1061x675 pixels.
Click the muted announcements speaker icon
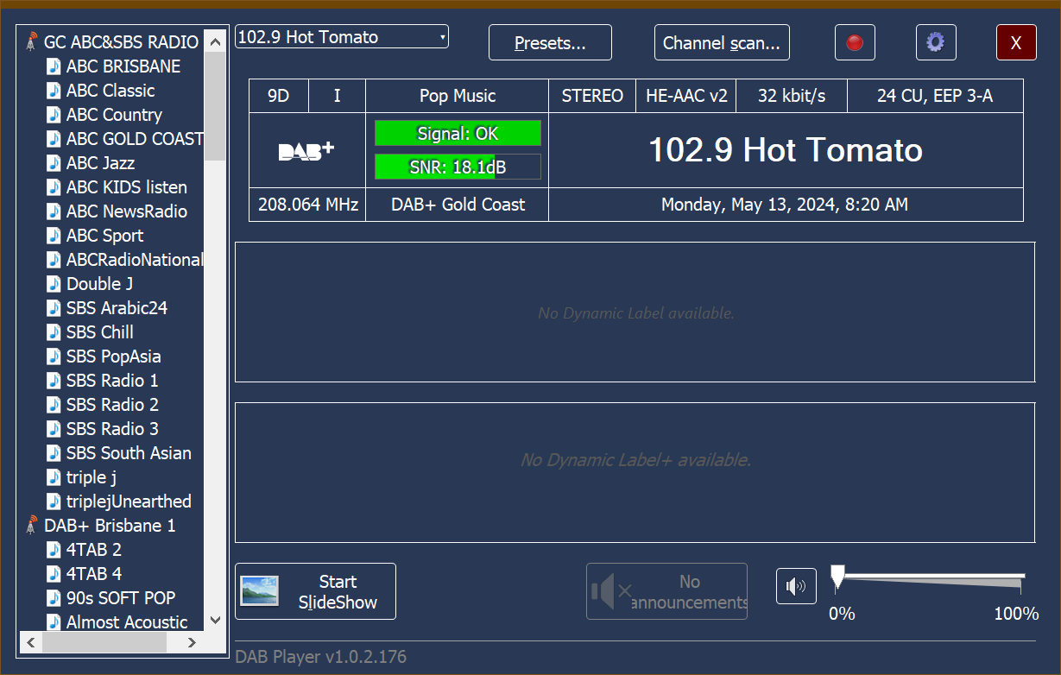(610, 592)
